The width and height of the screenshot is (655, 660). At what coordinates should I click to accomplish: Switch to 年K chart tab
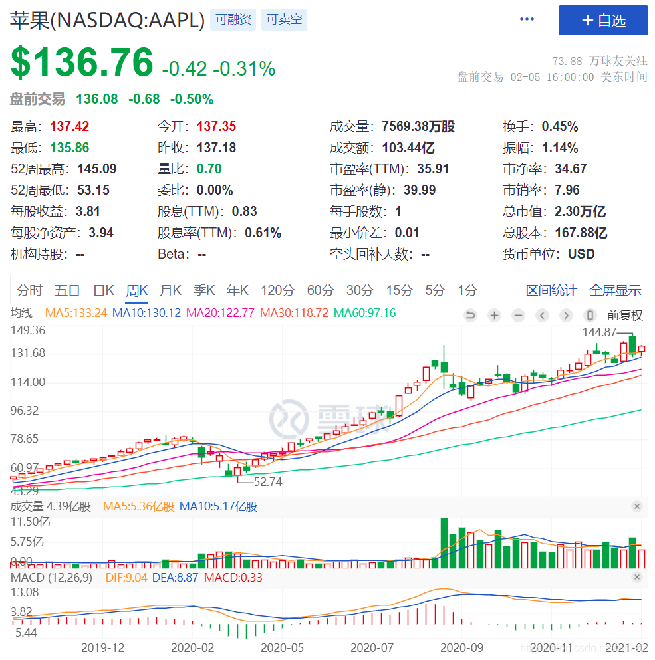[x=237, y=290]
